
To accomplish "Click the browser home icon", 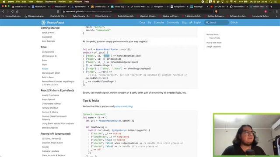I will (17, 12).
